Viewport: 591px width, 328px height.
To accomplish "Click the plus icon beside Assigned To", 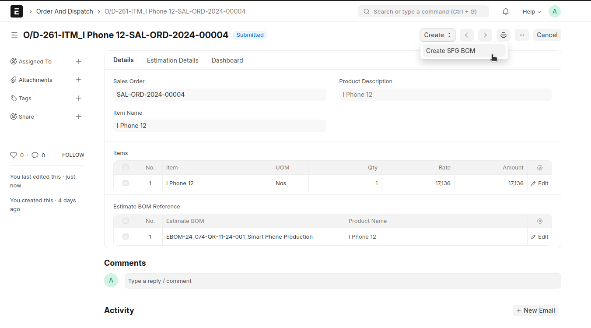I will [x=79, y=61].
